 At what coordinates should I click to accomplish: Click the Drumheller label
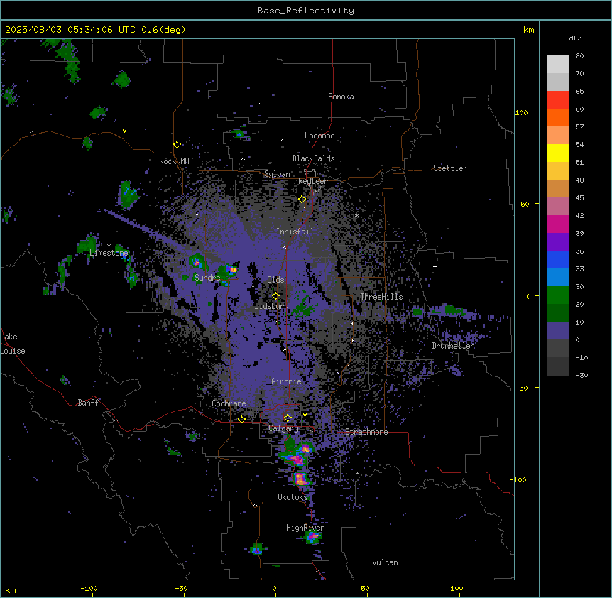click(x=453, y=346)
